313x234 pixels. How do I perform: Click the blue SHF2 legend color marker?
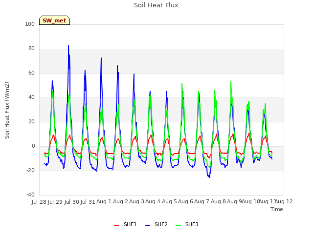pos(147,225)
